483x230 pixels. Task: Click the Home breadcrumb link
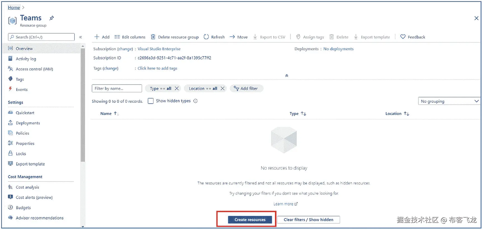[x=14, y=8]
